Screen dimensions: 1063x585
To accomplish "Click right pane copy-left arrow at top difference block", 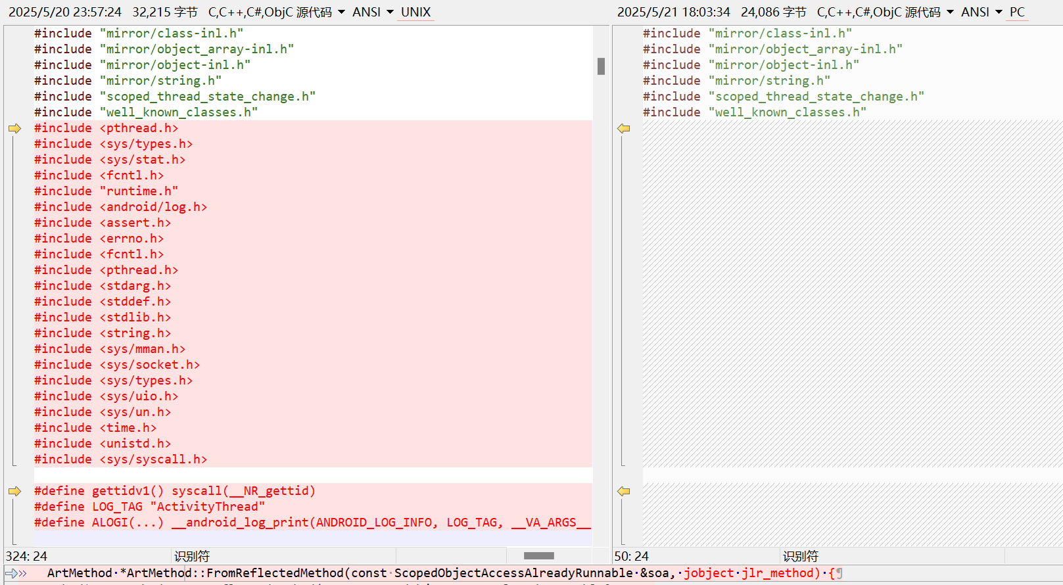I will pyautogui.click(x=624, y=128).
